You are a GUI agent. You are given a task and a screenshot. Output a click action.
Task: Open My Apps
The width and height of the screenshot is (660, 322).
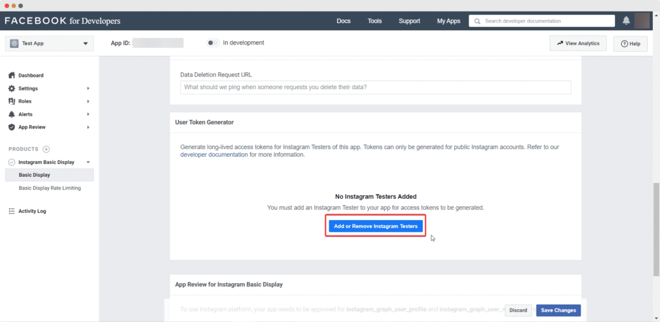click(x=449, y=21)
